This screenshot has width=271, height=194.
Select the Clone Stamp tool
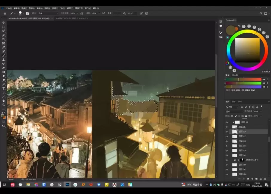[x=4, y=60]
